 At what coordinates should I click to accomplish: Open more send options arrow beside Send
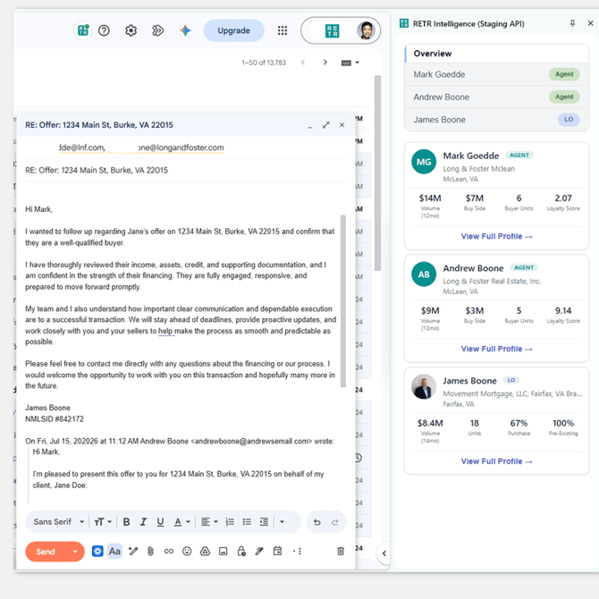point(75,552)
